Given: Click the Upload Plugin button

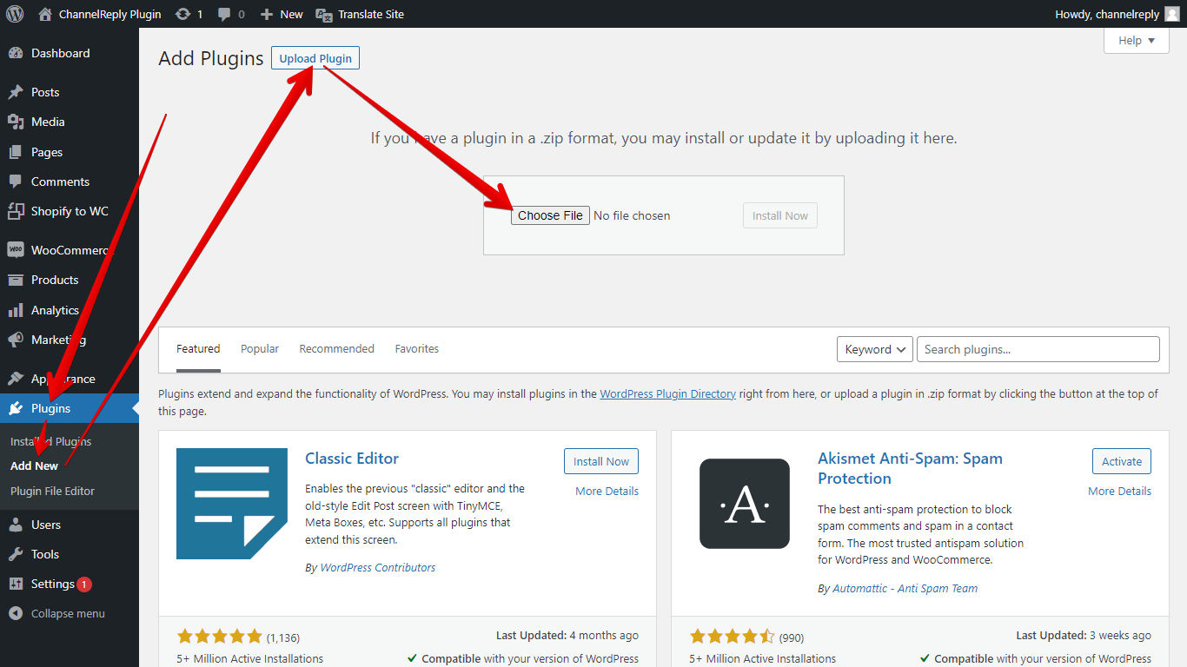Looking at the screenshot, I should pos(315,58).
